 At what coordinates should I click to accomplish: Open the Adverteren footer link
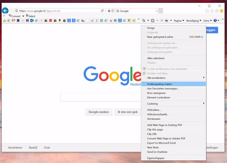(x=15, y=148)
